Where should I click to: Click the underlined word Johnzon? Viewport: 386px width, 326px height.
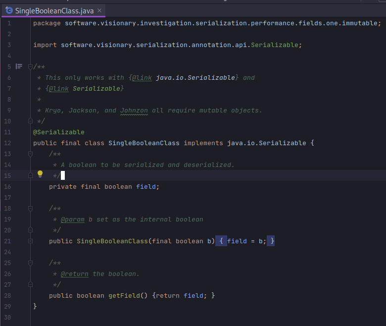click(x=134, y=110)
